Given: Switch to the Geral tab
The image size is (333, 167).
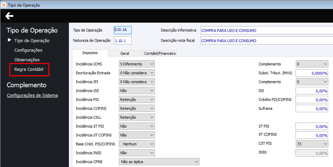Looking at the screenshot, I should tap(125, 53).
